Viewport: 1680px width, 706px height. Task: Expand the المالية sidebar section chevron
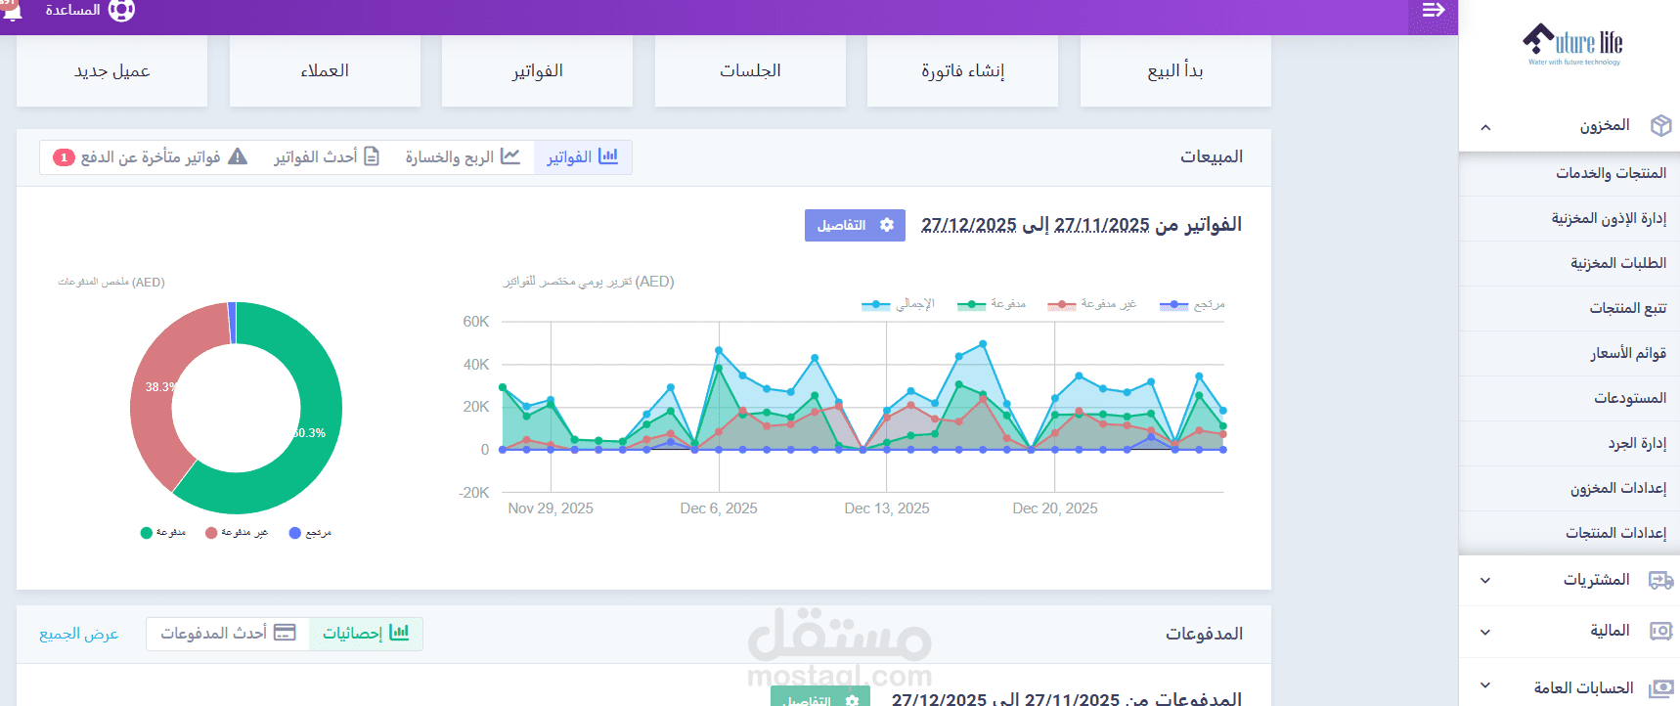(x=1485, y=632)
